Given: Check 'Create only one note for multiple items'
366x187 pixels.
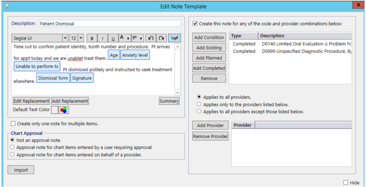Looking at the screenshot, I should click(x=13, y=123).
